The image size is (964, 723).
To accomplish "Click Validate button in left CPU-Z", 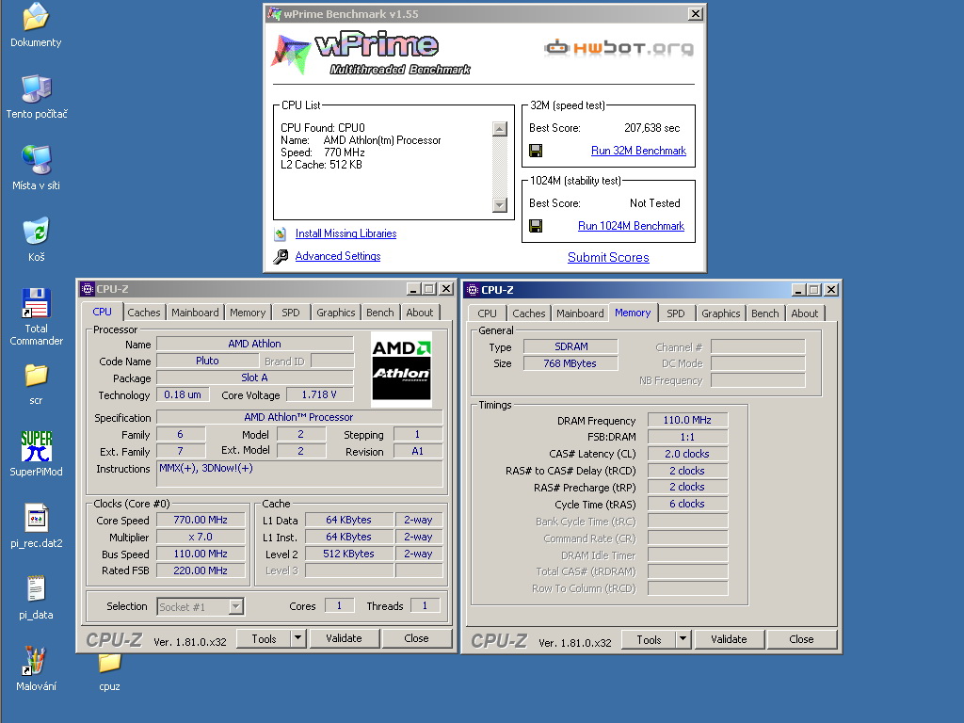I will click(344, 639).
